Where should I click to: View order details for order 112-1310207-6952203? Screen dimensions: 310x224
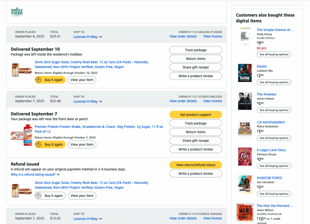(183, 101)
